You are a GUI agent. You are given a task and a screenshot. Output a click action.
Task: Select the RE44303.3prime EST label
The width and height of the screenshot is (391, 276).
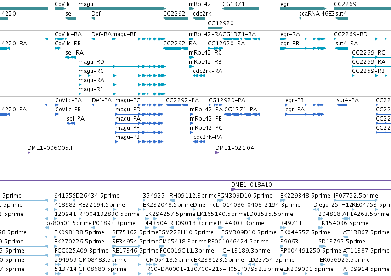[x=241, y=223]
